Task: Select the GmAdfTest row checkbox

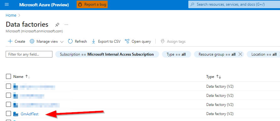Action: [8, 113]
